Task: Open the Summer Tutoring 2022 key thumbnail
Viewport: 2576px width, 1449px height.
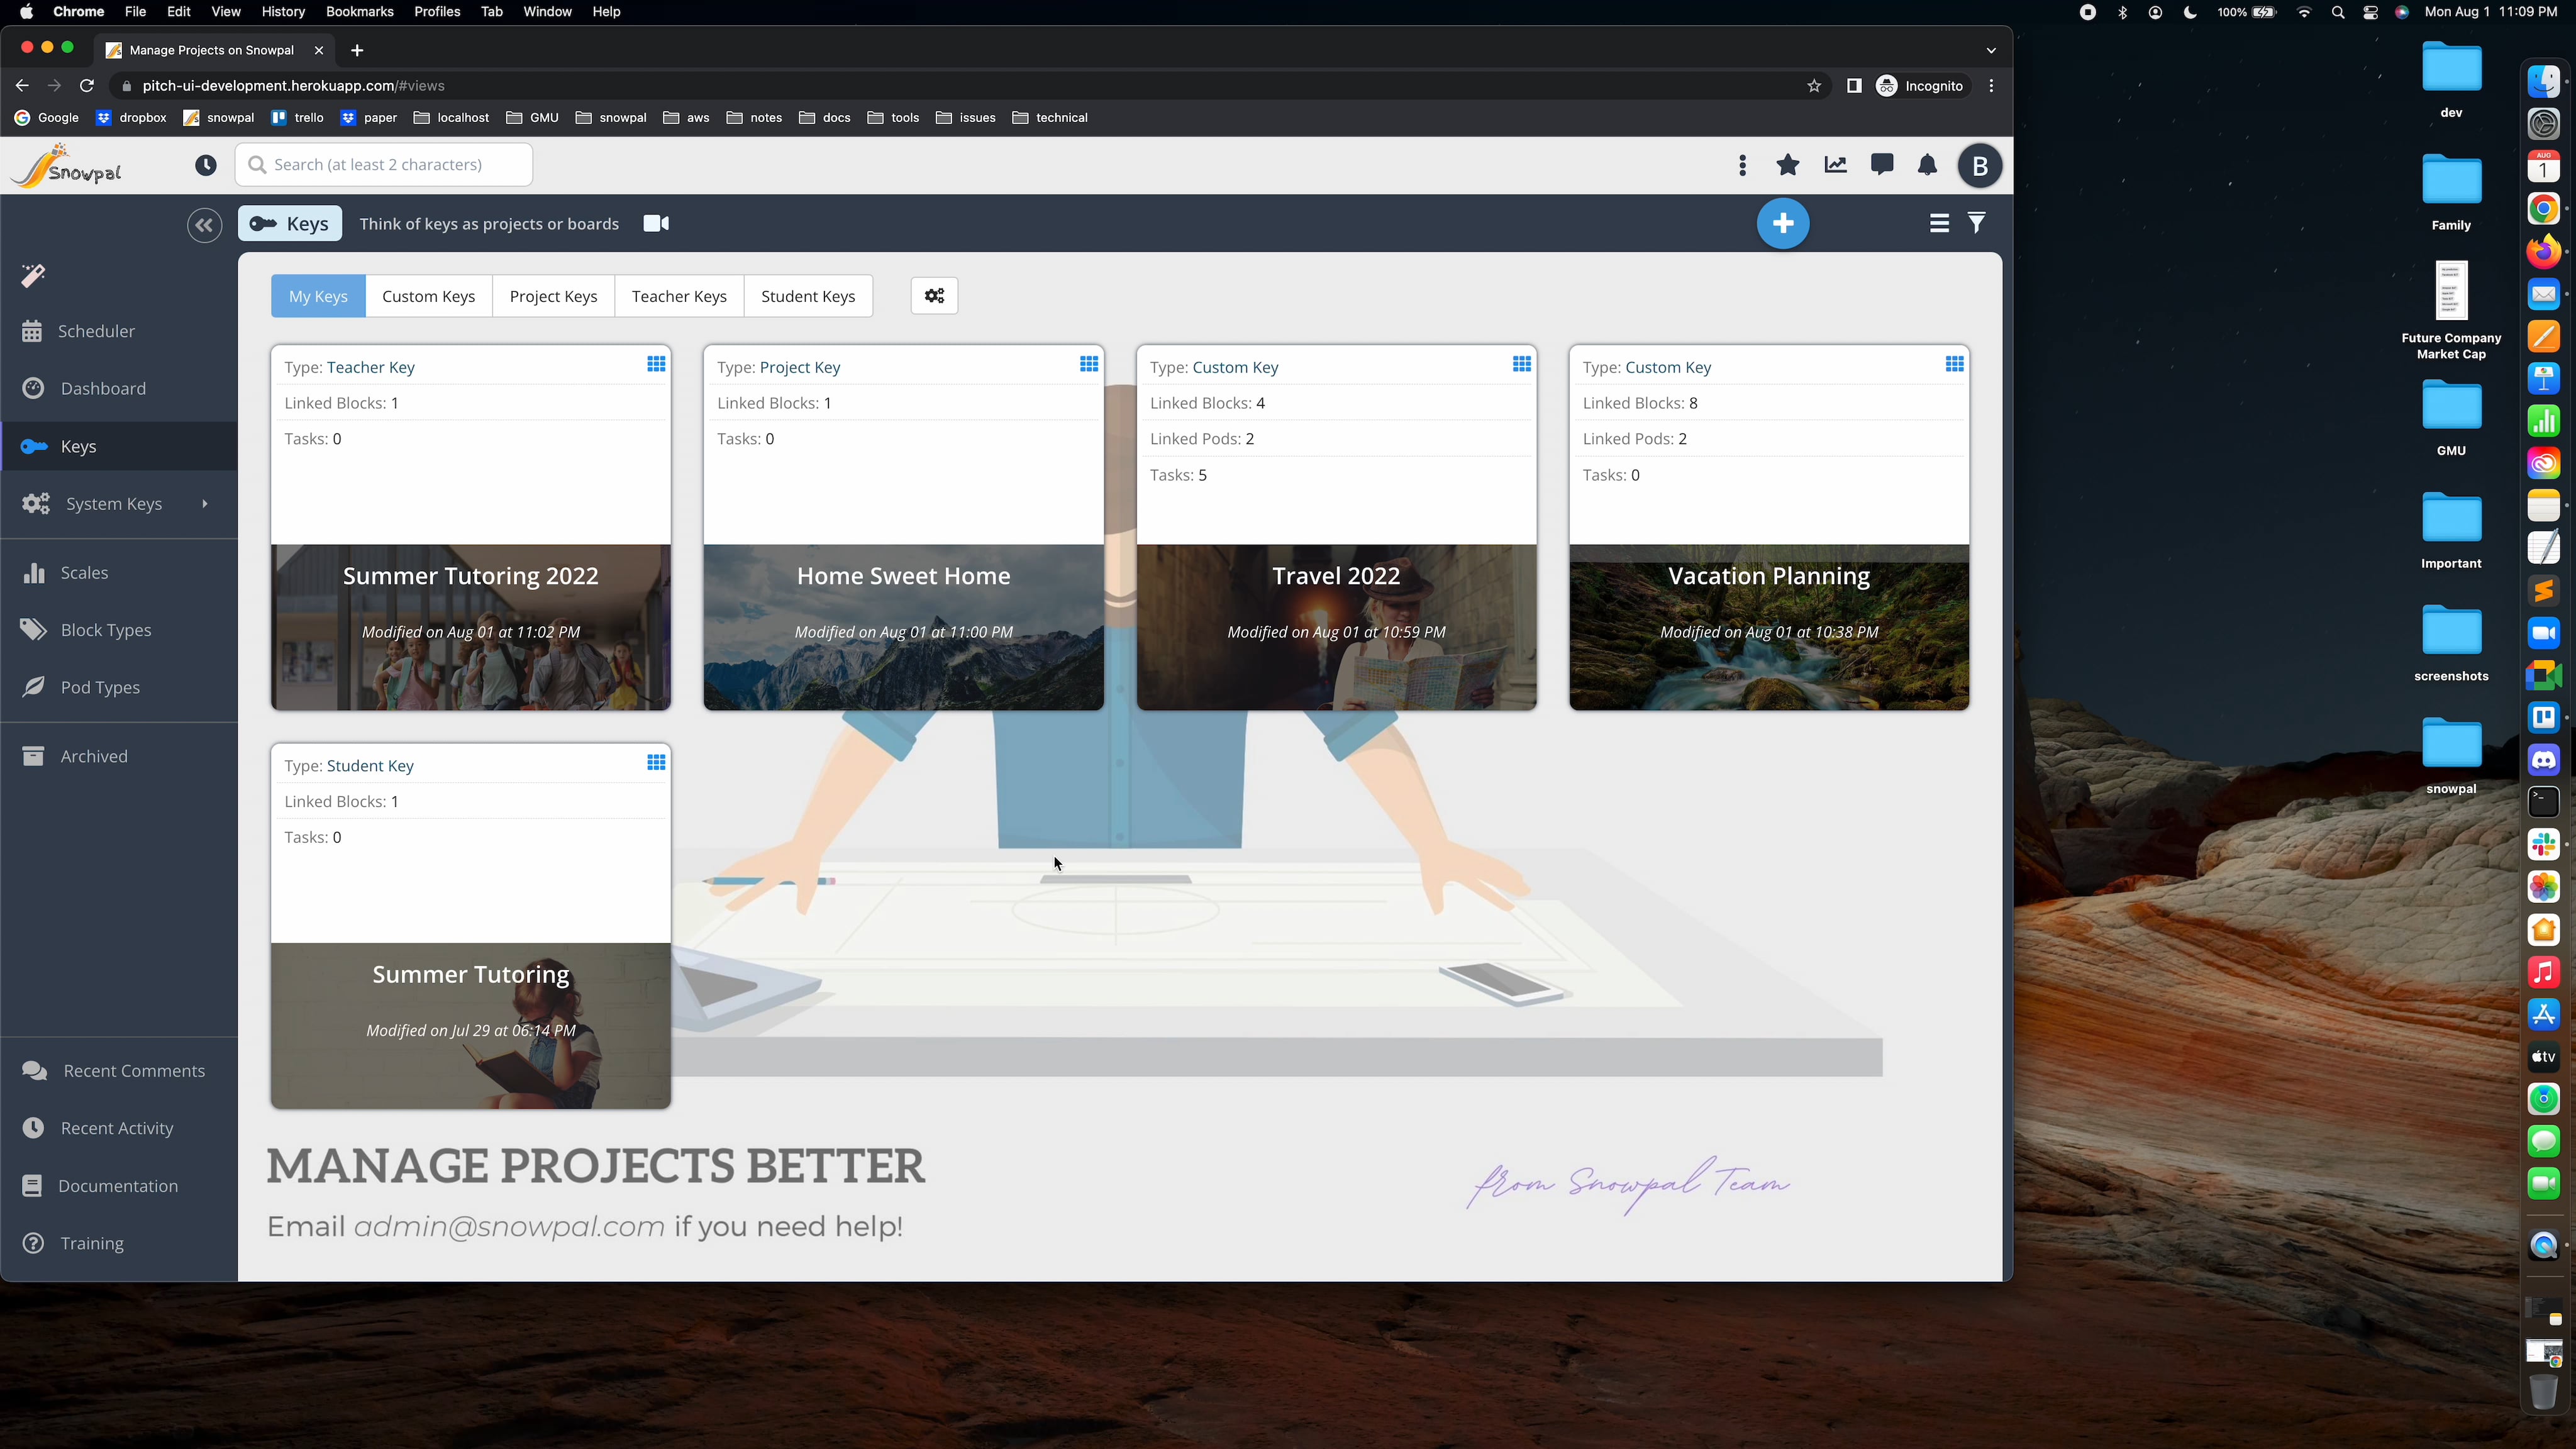Action: pos(471,627)
